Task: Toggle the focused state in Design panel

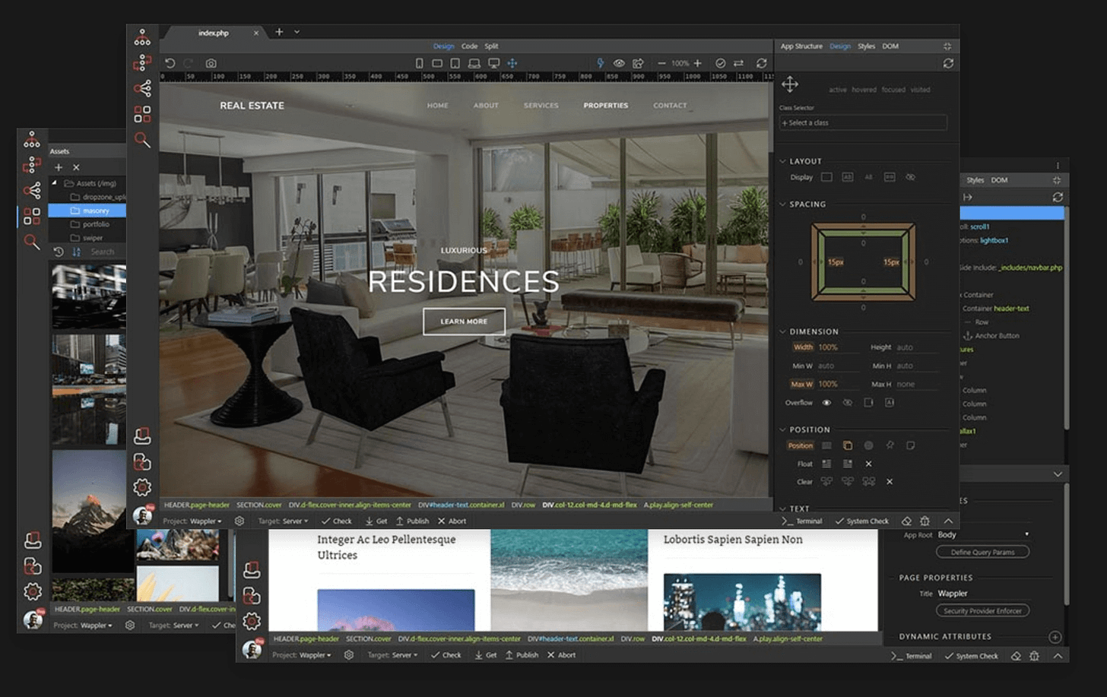Action: (893, 90)
